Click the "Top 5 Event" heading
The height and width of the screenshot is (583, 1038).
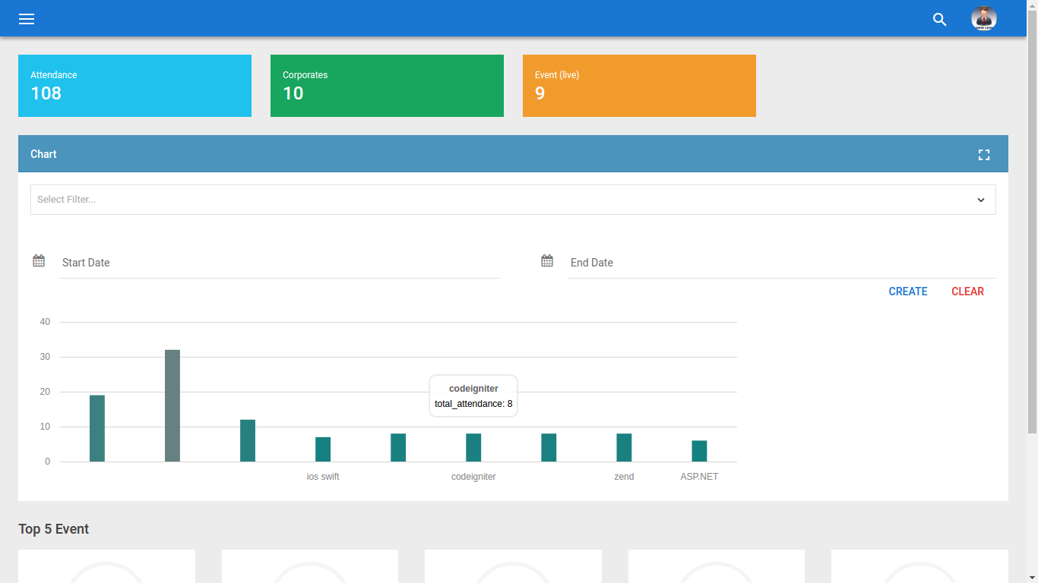(x=54, y=529)
